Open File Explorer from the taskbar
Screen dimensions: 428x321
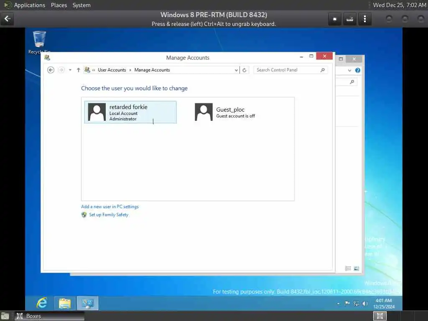pyautogui.click(x=65, y=303)
